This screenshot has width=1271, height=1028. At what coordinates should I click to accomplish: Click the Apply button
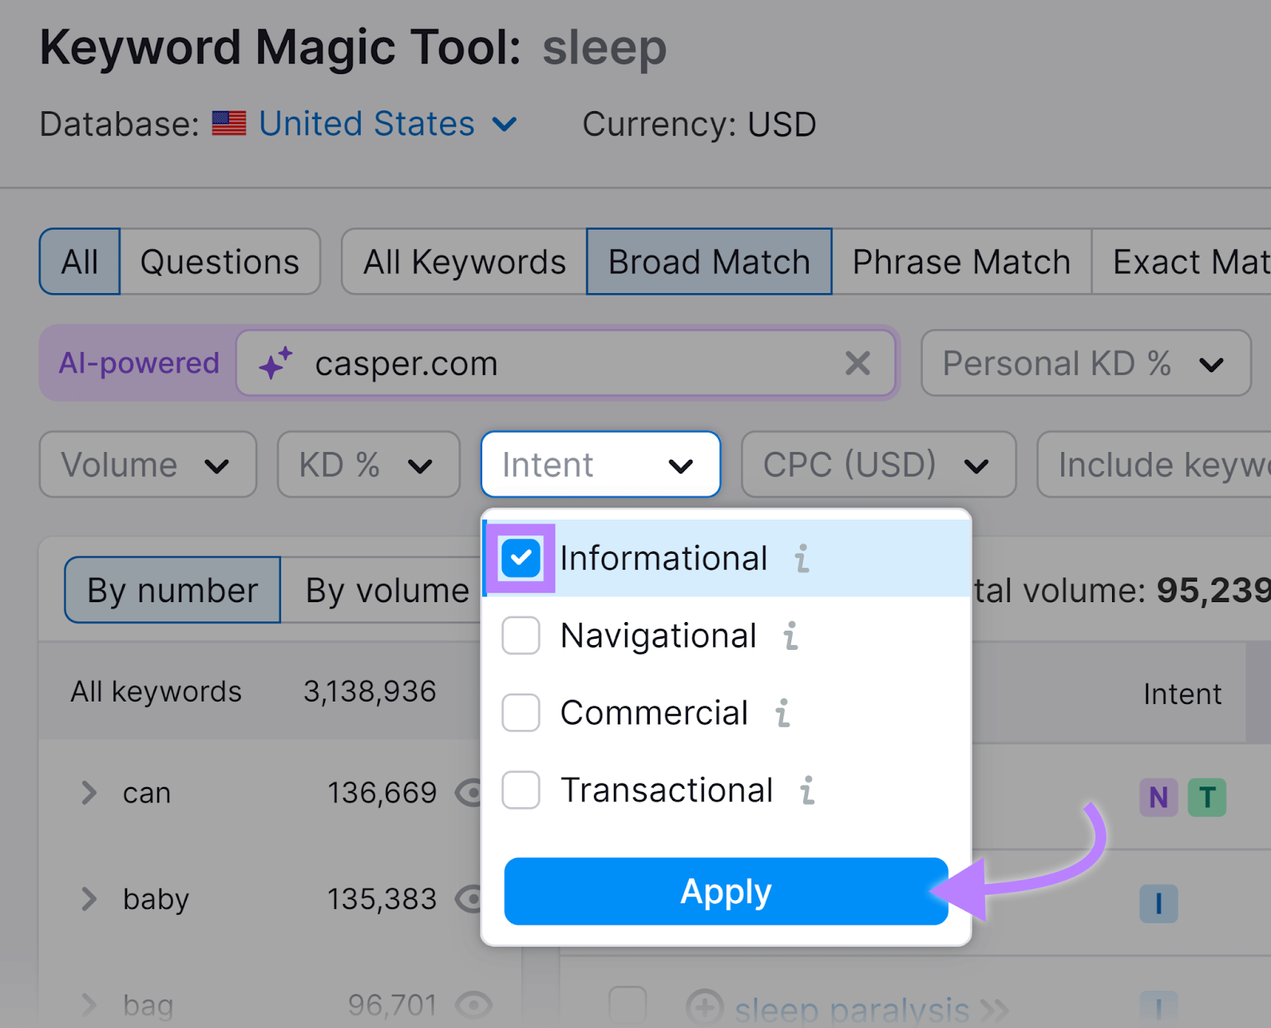[724, 891]
